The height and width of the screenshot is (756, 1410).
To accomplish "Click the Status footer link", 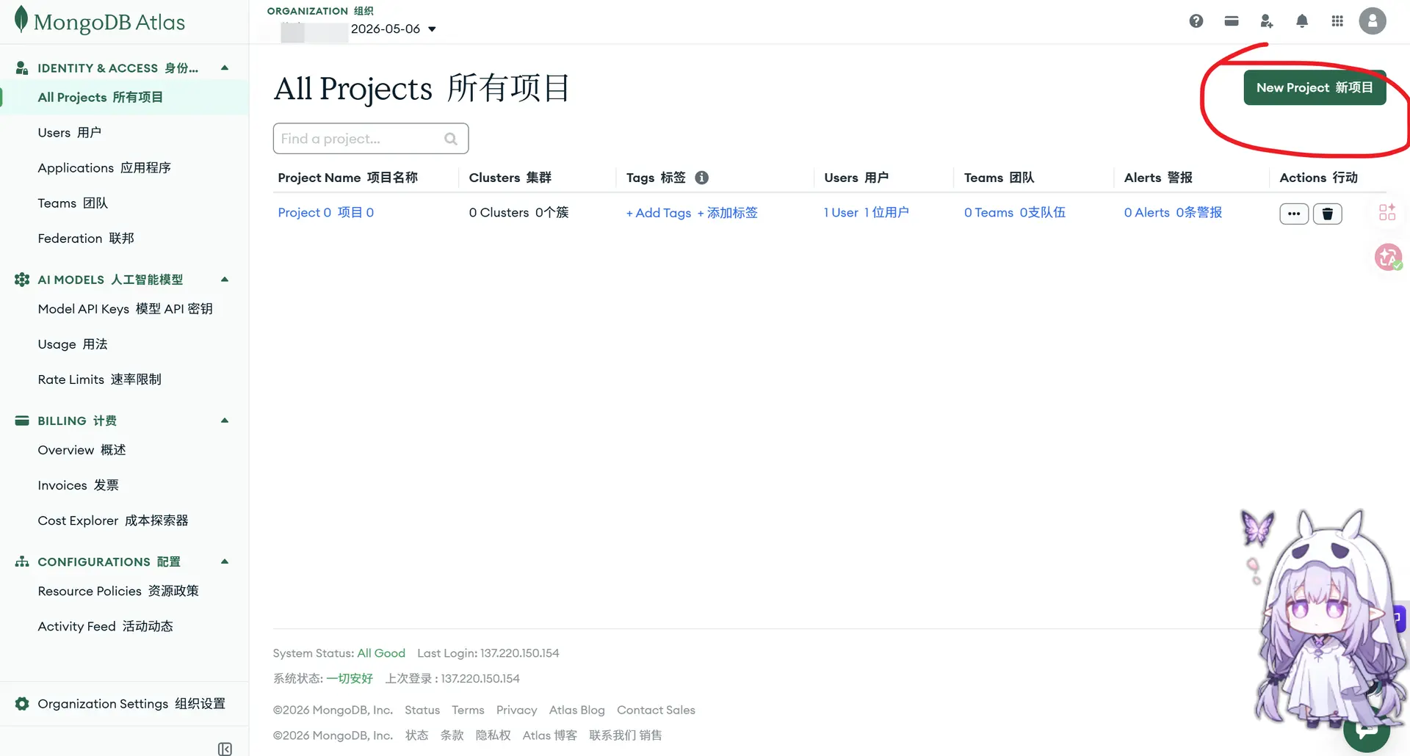I will pos(422,710).
